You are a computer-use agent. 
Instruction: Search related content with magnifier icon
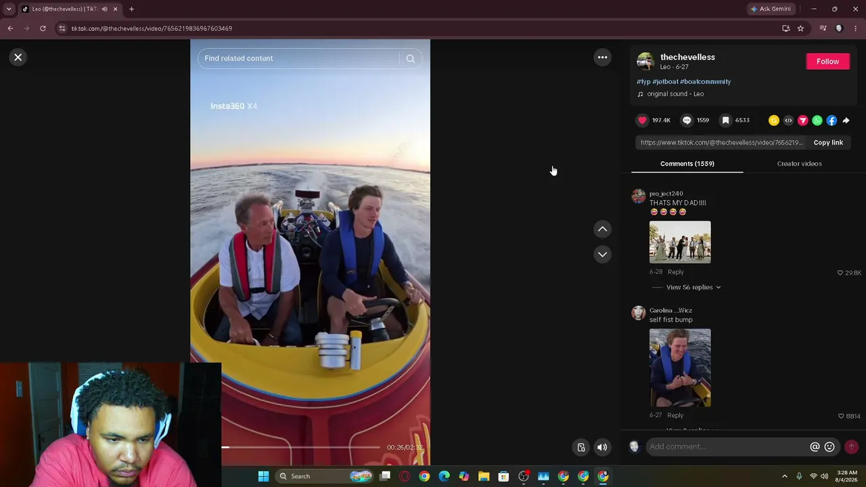[x=410, y=59]
